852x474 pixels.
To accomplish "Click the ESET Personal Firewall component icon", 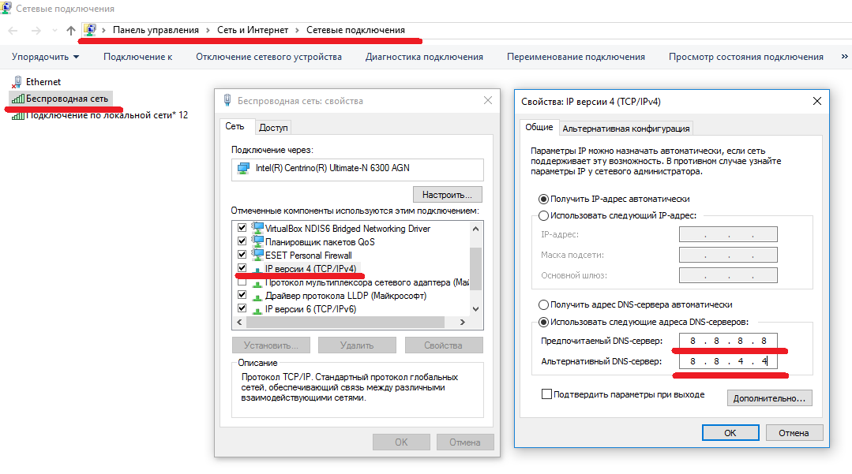I will tap(257, 255).
